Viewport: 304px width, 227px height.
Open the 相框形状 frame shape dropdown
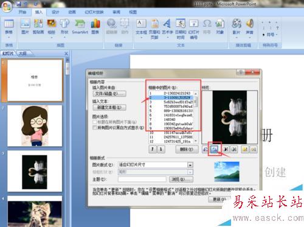[190, 172]
